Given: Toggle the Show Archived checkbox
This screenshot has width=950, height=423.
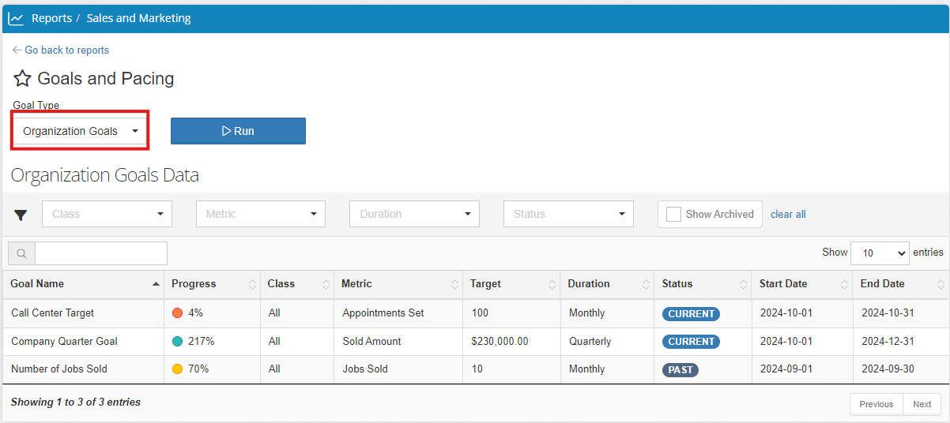Looking at the screenshot, I should [673, 214].
